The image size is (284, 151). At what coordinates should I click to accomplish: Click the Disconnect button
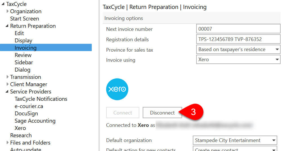point(162,113)
